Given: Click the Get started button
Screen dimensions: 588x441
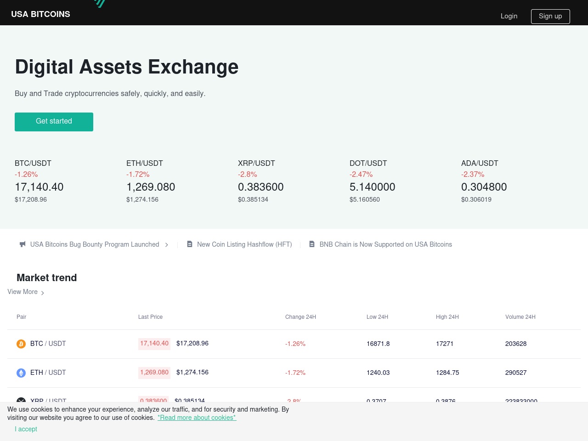Looking at the screenshot, I should pos(54,122).
